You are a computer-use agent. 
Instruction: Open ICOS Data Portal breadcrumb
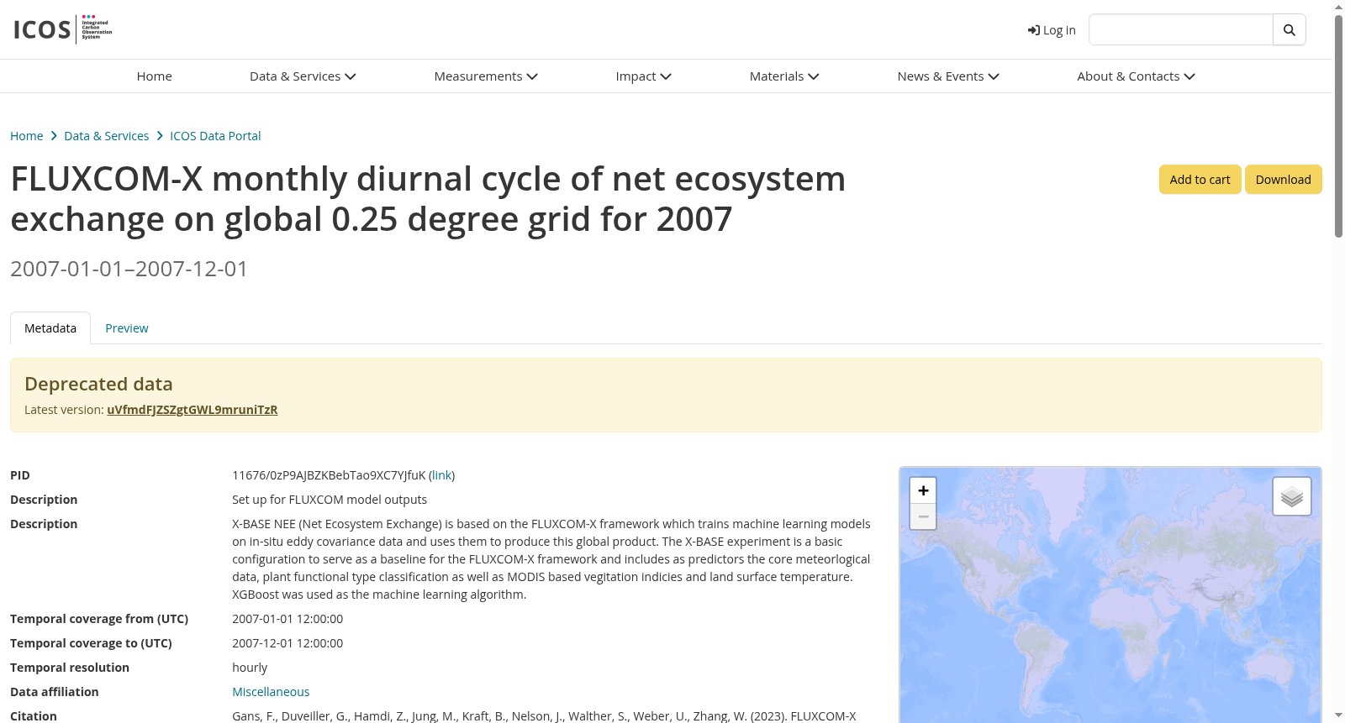point(215,136)
